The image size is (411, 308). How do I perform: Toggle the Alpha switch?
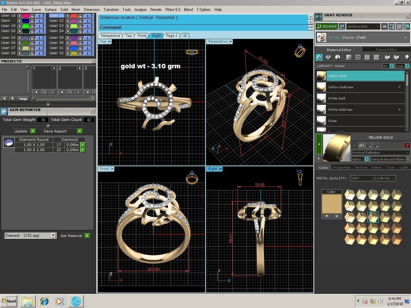[x=366, y=159]
